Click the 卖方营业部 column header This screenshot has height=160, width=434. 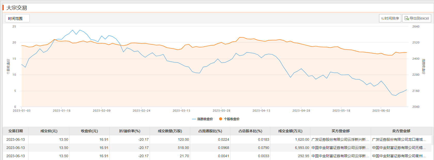point(401,131)
